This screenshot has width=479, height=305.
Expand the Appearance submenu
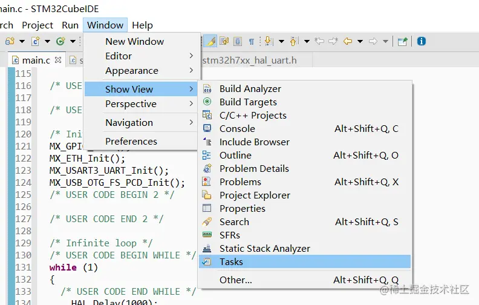(x=142, y=71)
